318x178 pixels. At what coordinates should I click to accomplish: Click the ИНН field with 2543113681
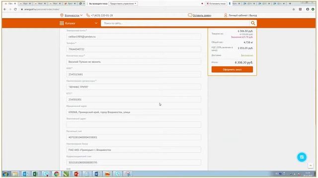tap(134, 74)
